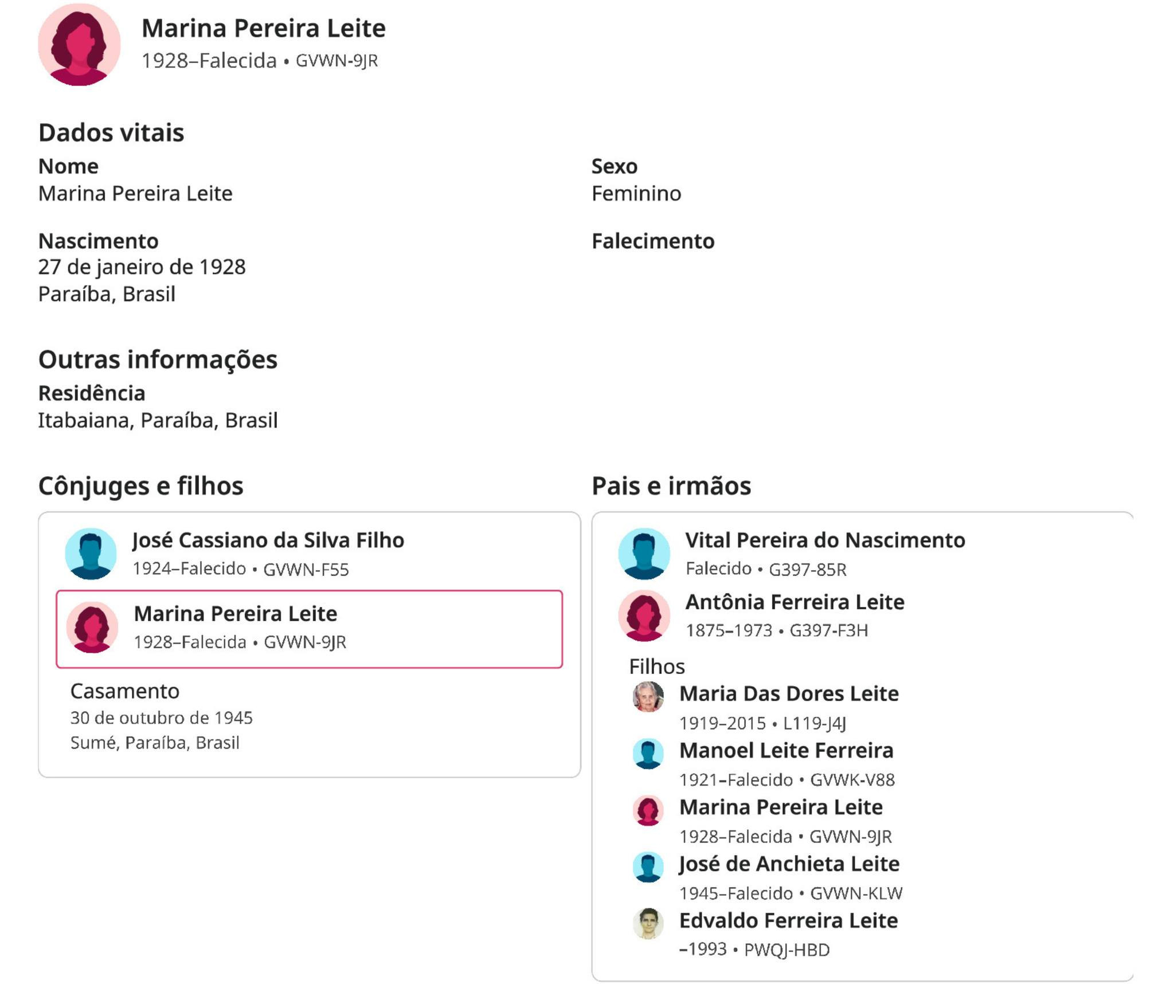Go to Edvaldo Ferreira Leite's profile
Screen dimensions: 1174x984
pos(788,921)
